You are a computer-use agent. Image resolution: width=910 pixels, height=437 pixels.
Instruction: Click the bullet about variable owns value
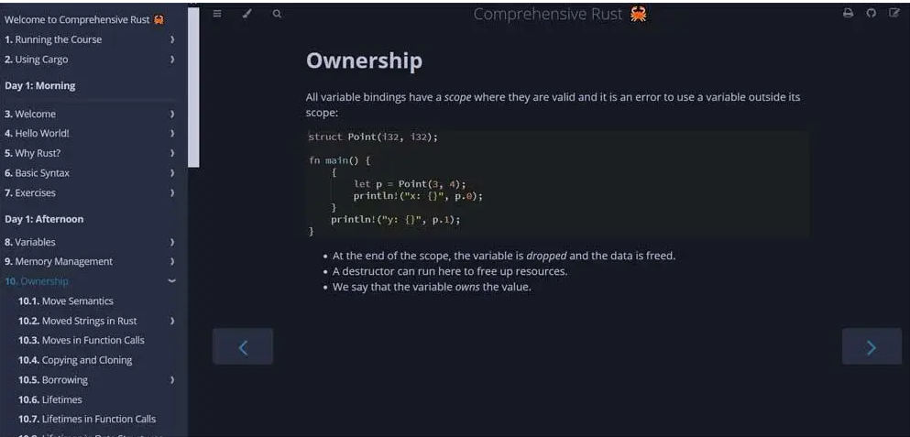click(x=432, y=287)
